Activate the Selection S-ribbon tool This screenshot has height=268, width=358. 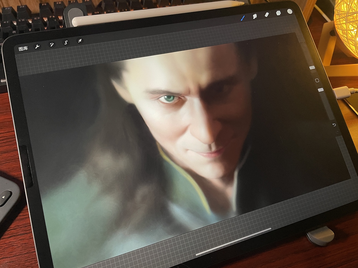coord(66,43)
